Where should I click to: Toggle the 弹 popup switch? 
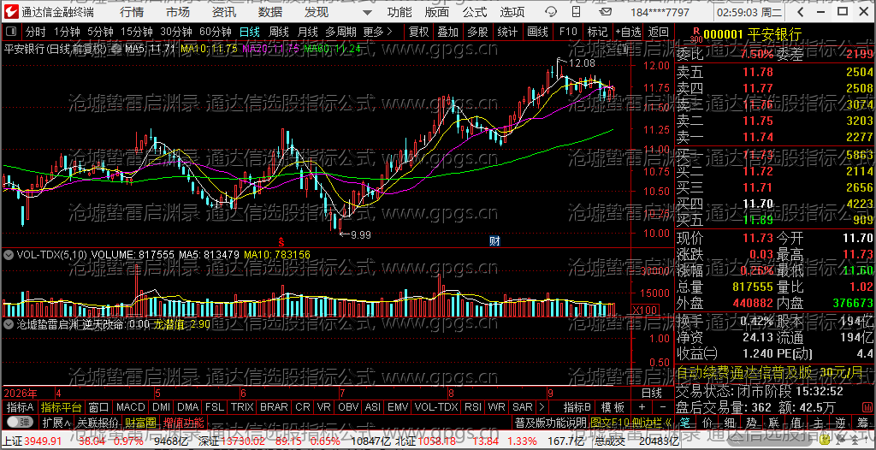click(19, 422)
